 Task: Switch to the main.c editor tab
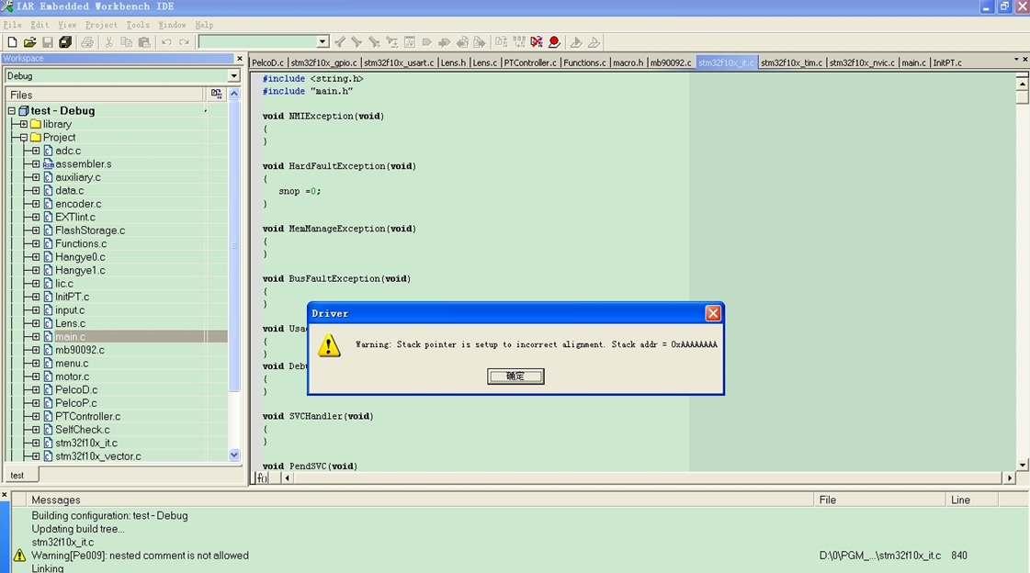tap(913, 63)
